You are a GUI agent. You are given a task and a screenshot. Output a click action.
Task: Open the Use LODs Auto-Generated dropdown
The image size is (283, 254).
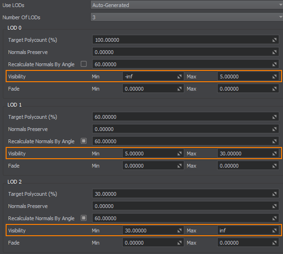186,5
